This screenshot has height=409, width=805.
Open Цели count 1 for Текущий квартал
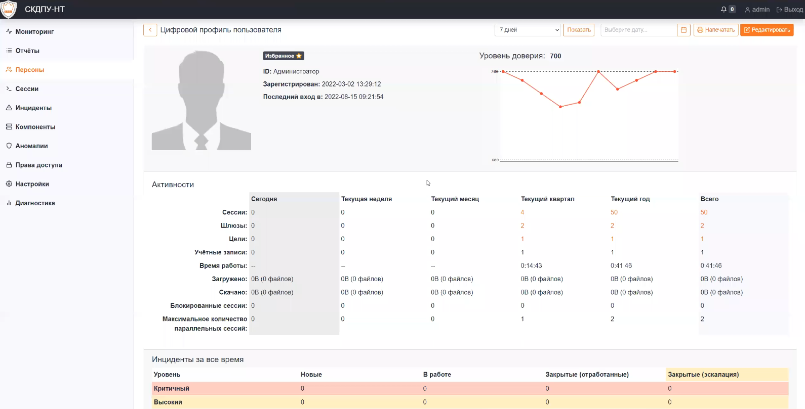522,239
